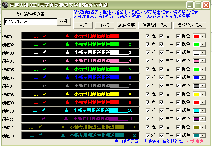This screenshot has width=212, height=146.
Task: Toggle 居中 checkbox for 频道08
Action: [162, 94]
